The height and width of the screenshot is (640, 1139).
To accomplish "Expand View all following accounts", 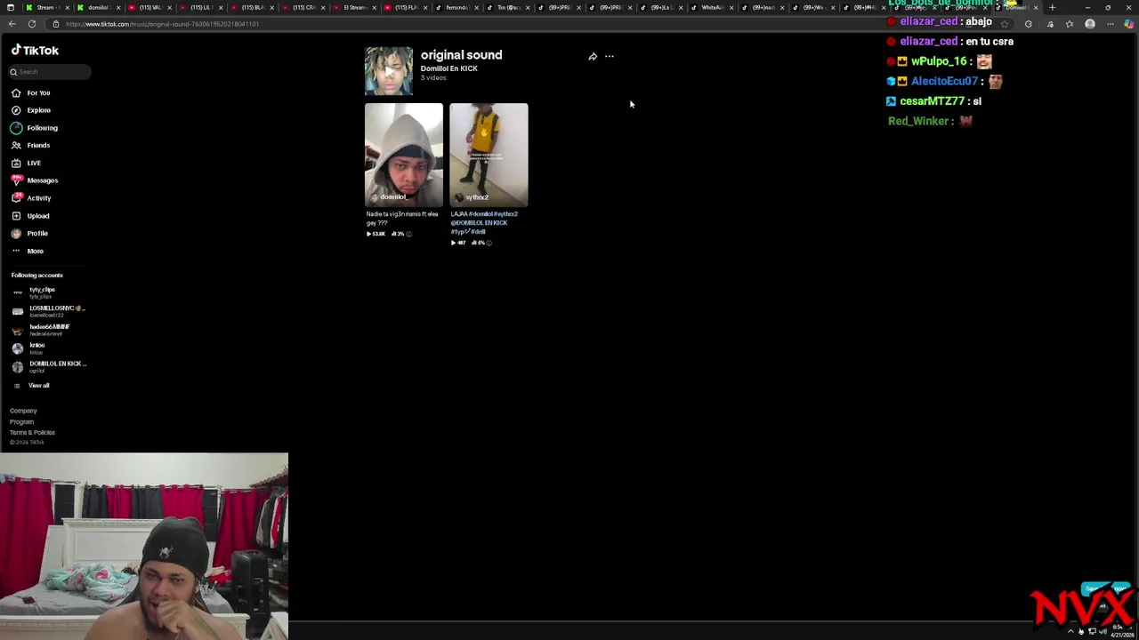I will click(31, 386).
